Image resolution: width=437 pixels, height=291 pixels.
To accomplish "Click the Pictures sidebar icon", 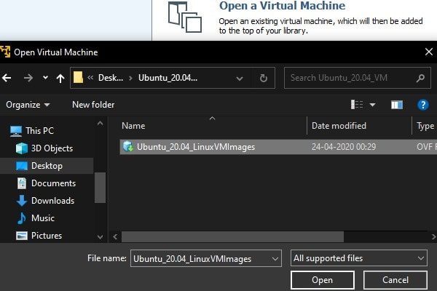I will pyautogui.click(x=21, y=236).
